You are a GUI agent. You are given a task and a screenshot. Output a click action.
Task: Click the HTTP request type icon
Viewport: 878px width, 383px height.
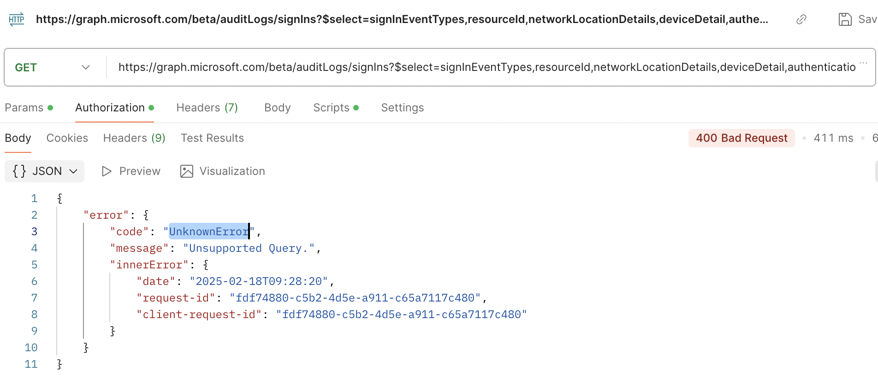pos(17,19)
